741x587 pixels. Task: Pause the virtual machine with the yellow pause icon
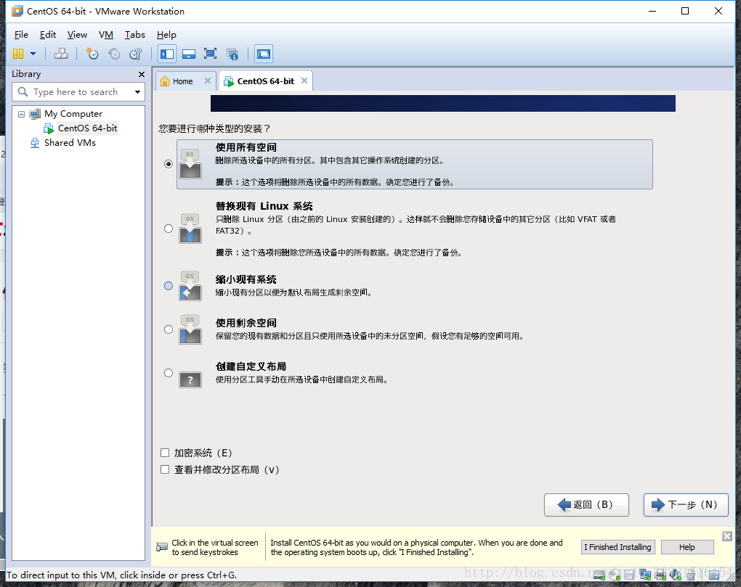(18, 54)
